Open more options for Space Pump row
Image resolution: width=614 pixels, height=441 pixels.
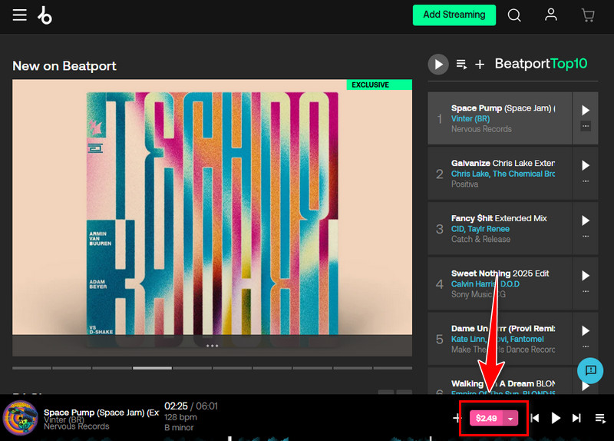586,126
